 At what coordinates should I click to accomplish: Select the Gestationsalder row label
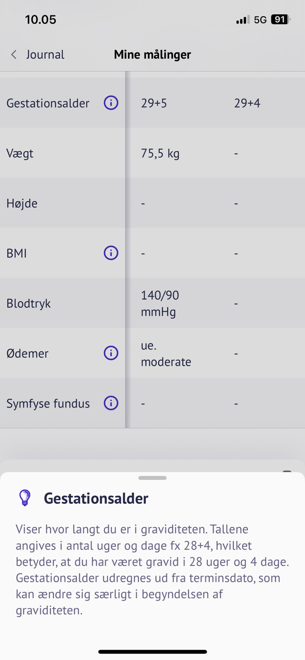point(48,103)
